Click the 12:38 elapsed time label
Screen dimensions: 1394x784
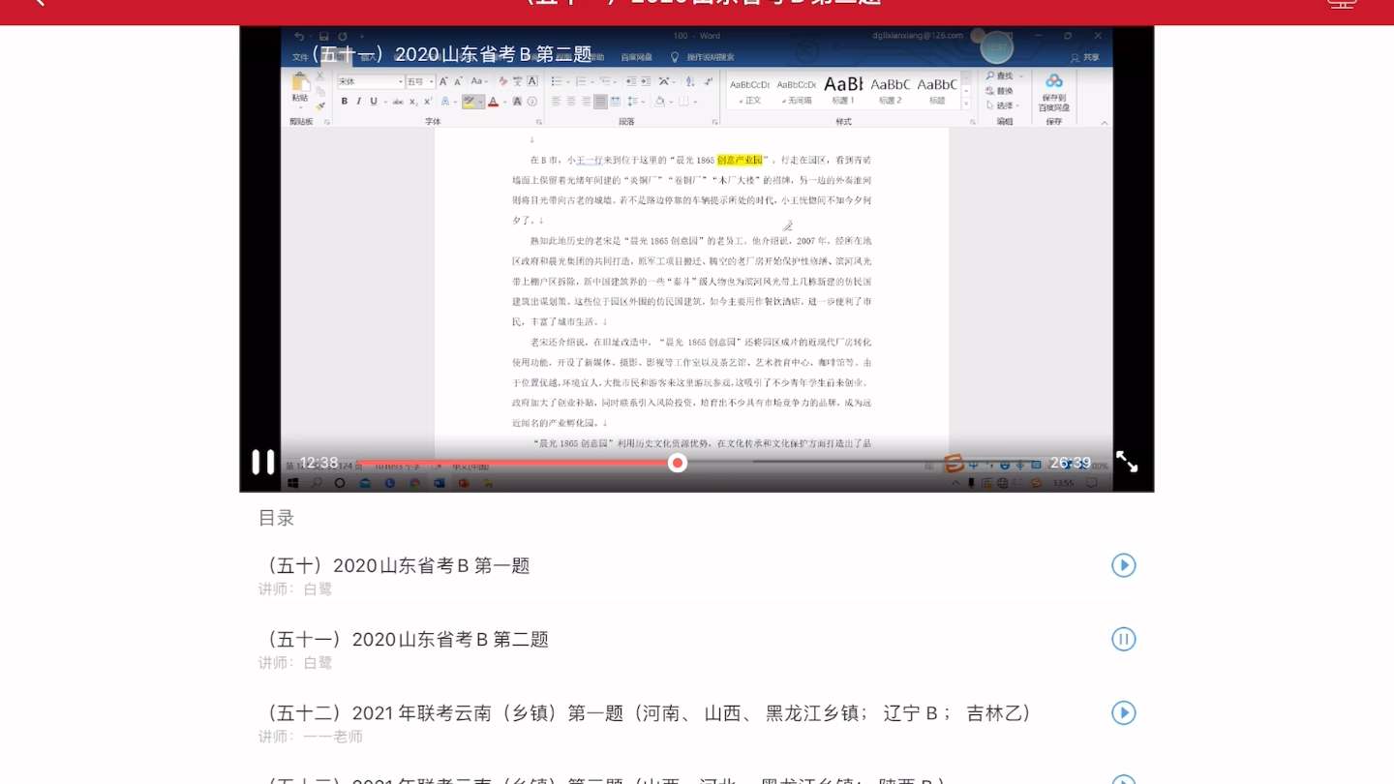318,463
